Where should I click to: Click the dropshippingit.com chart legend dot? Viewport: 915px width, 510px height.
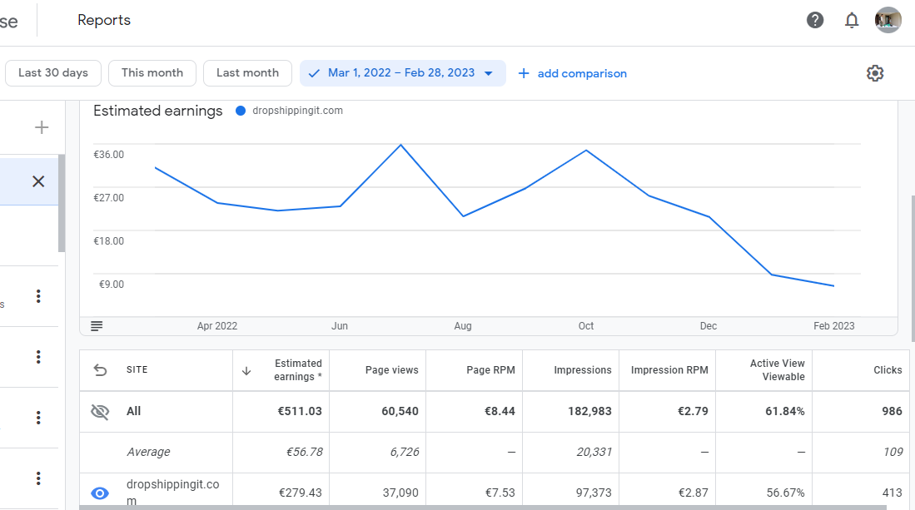point(241,111)
